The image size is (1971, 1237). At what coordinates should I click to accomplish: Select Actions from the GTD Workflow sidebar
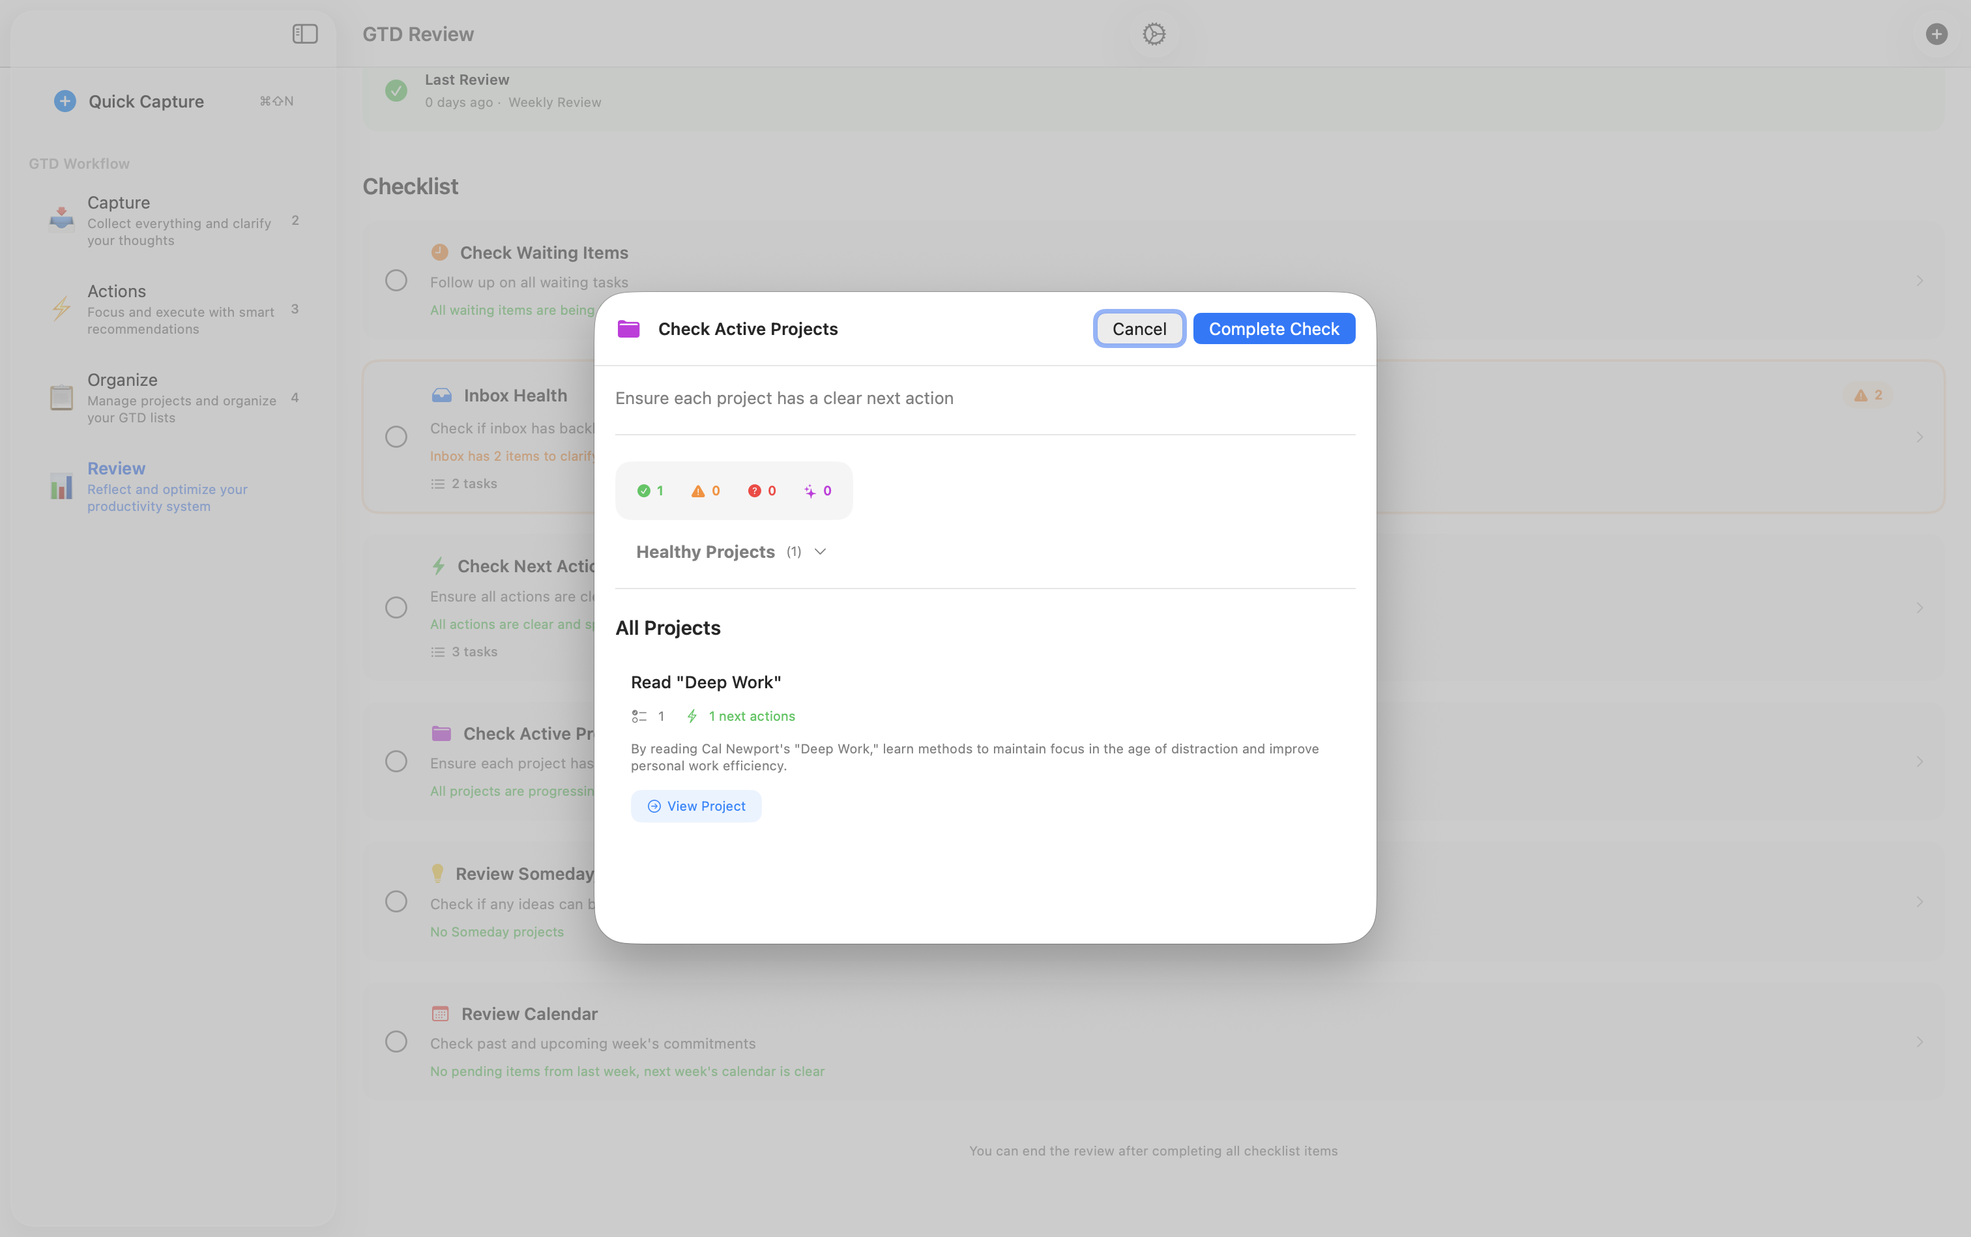(x=116, y=291)
